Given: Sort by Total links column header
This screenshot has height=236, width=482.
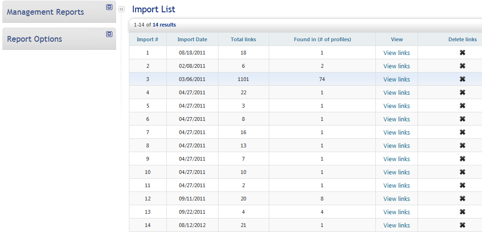Looking at the screenshot, I should (x=243, y=39).
